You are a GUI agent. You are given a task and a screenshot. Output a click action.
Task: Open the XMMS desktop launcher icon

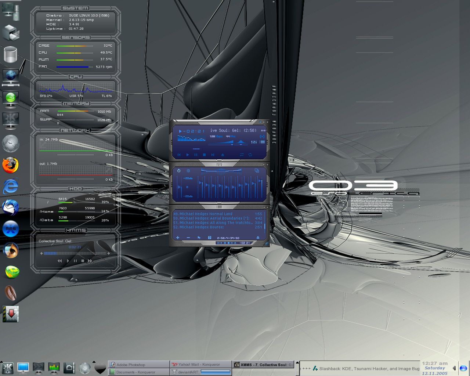click(11, 229)
